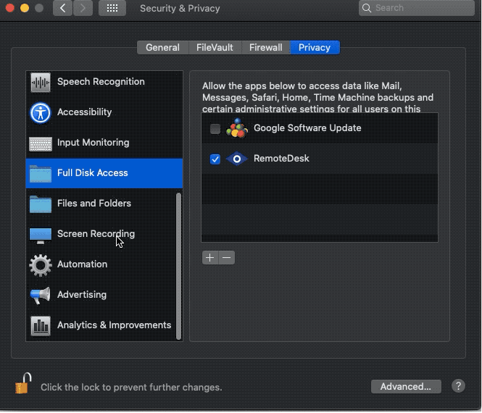482x413 pixels.
Task: Add an app with the plus button
Action: 210,257
